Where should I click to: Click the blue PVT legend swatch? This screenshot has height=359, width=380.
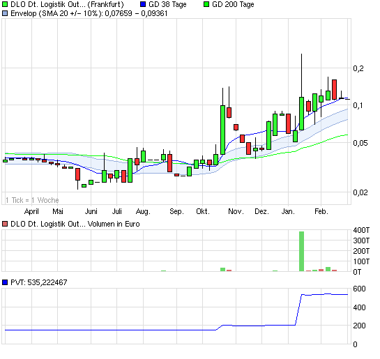(5, 282)
